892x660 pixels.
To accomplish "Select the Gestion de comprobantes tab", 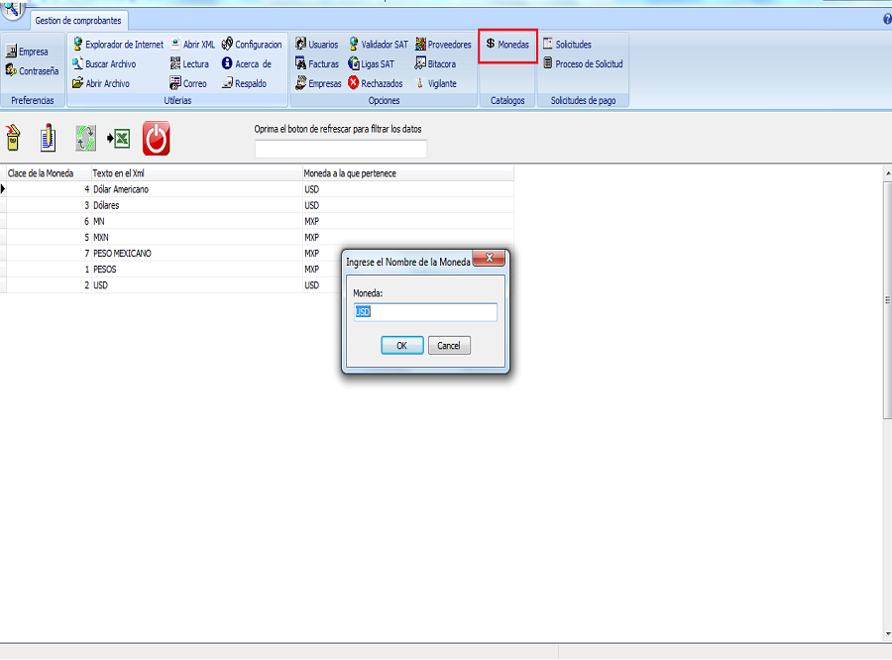I will tap(78, 20).
